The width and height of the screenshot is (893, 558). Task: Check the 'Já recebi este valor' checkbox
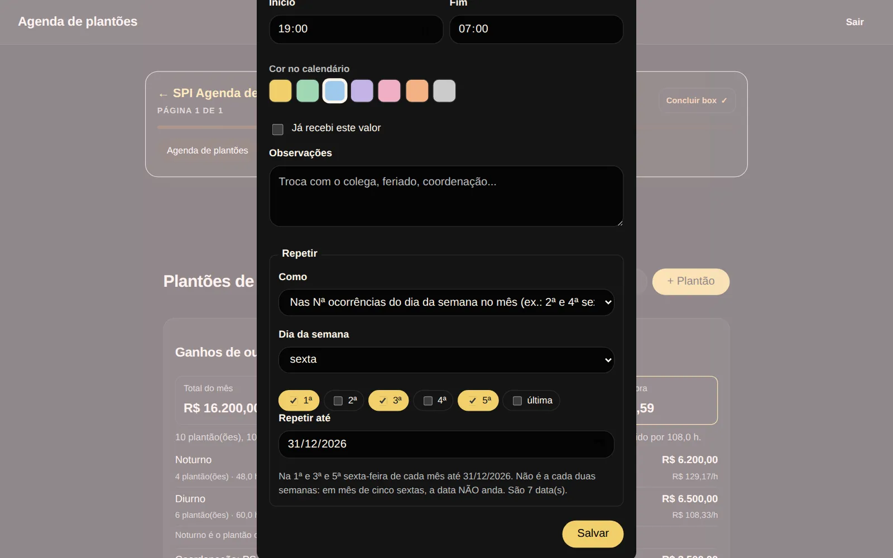point(278,129)
